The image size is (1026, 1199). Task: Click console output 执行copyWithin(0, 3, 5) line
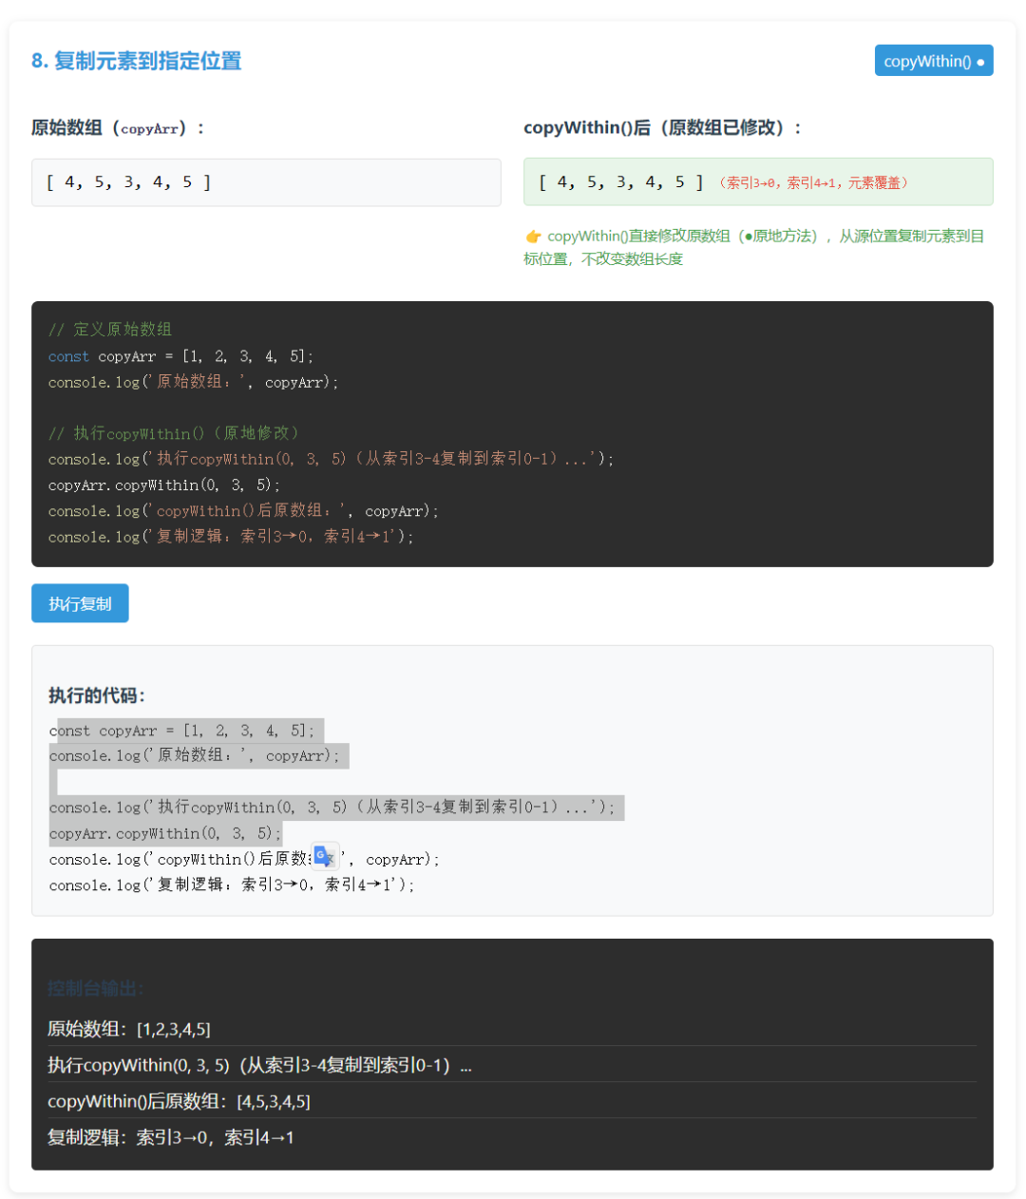click(x=259, y=1065)
